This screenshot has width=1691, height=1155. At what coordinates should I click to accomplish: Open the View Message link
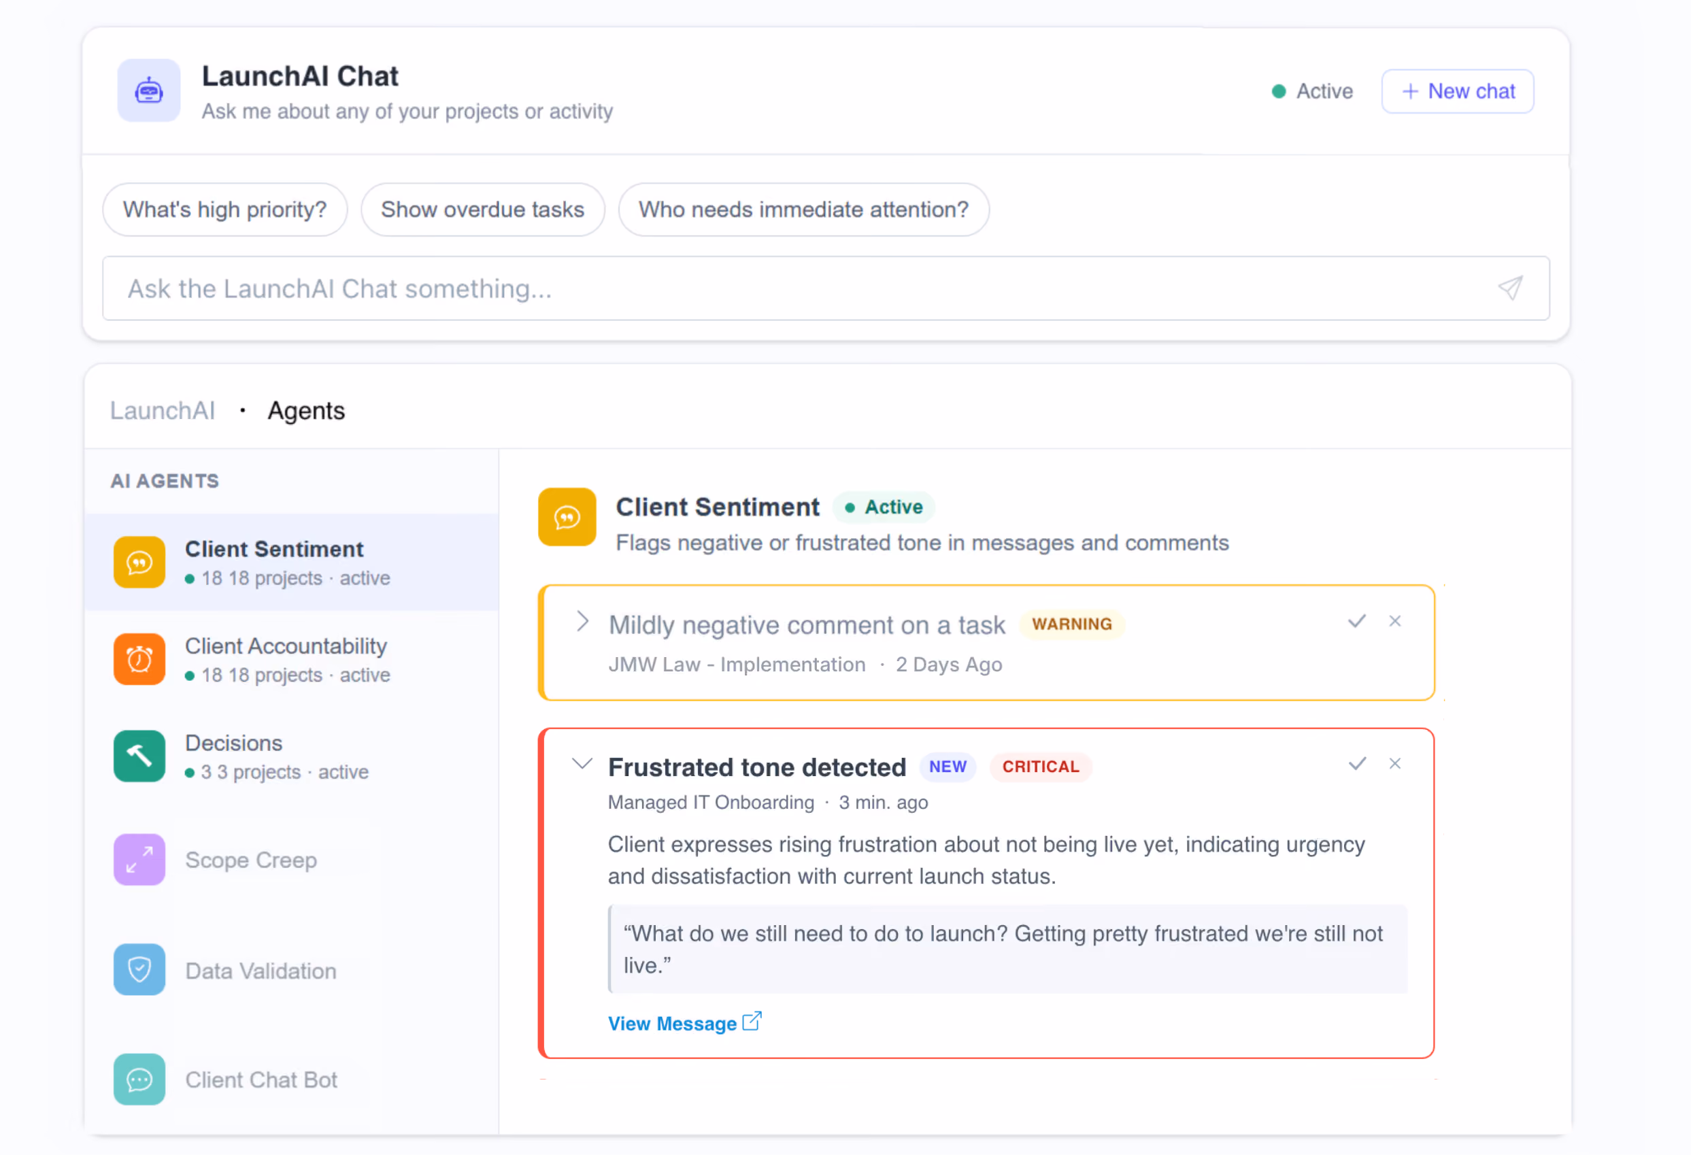tap(684, 1023)
